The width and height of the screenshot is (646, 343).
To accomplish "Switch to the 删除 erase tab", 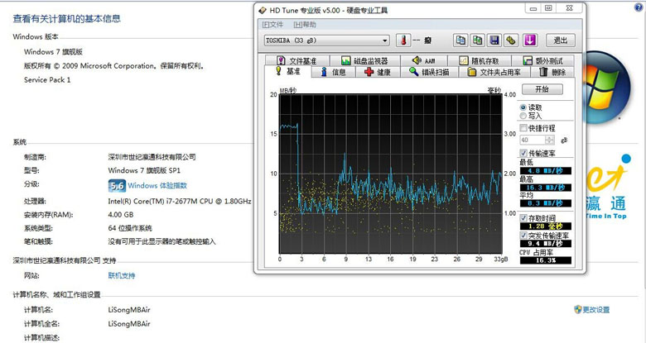I will click(552, 72).
